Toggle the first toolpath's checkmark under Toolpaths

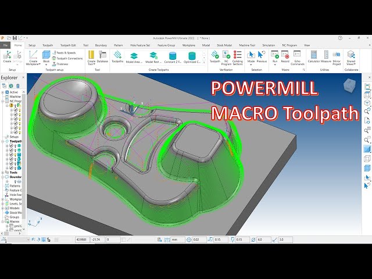pyautogui.click(x=11, y=146)
